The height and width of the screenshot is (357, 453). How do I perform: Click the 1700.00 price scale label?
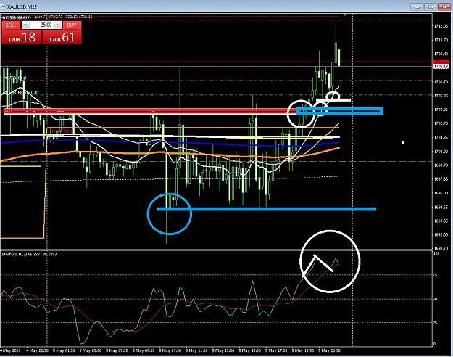coord(441,152)
